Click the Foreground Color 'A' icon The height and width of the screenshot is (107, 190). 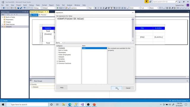[104, 8]
